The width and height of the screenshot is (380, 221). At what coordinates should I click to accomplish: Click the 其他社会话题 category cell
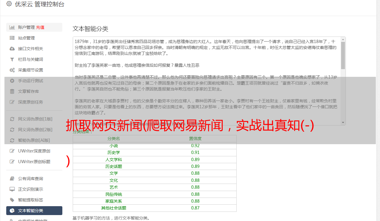point(114,208)
